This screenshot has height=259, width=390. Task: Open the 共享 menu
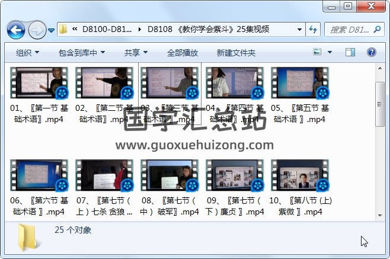136,53
